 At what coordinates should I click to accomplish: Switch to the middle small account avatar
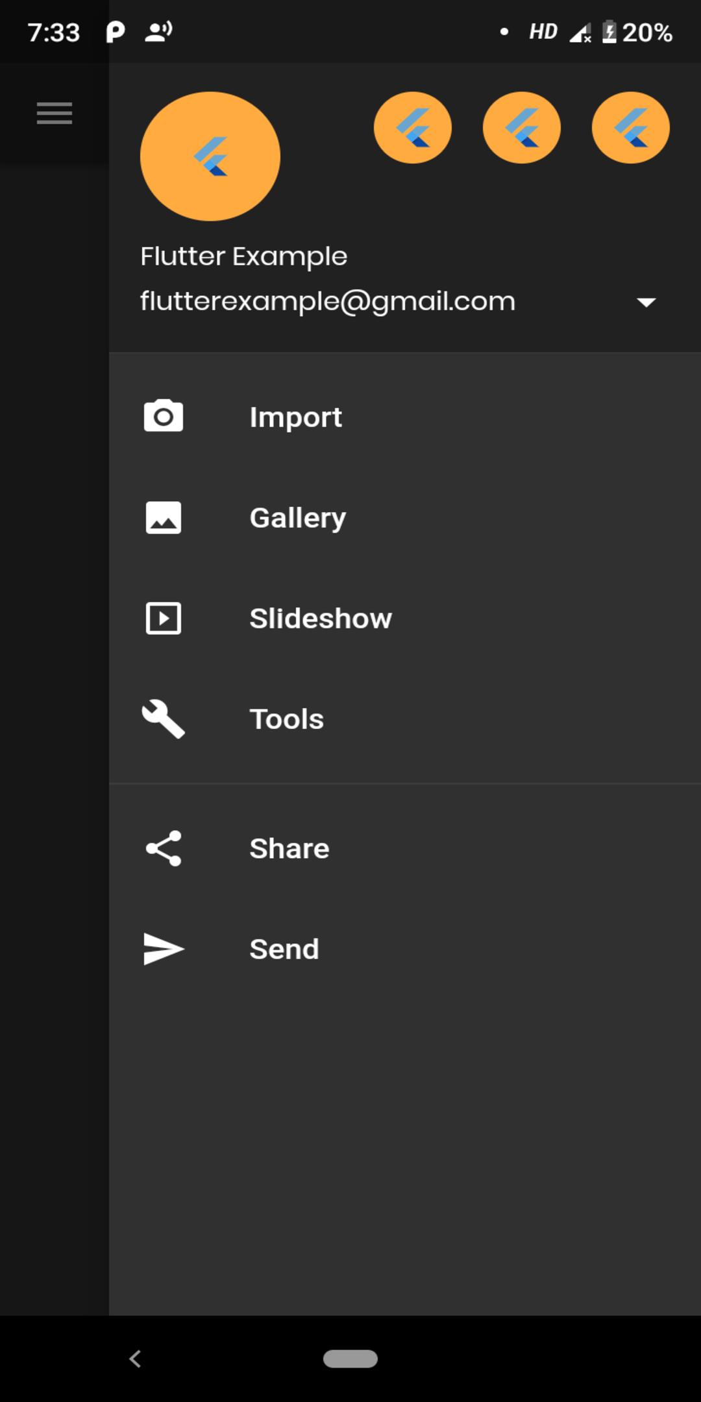point(522,127)
